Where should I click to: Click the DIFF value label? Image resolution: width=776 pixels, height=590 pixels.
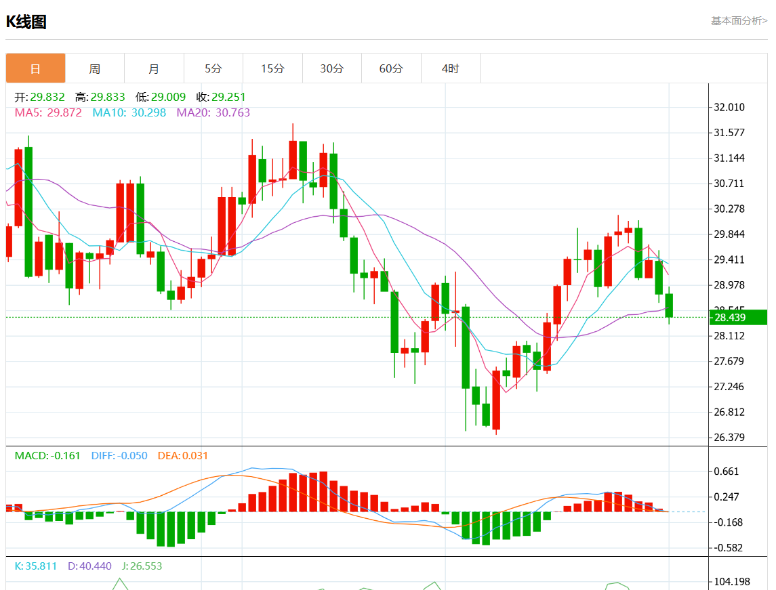point(119,456)
